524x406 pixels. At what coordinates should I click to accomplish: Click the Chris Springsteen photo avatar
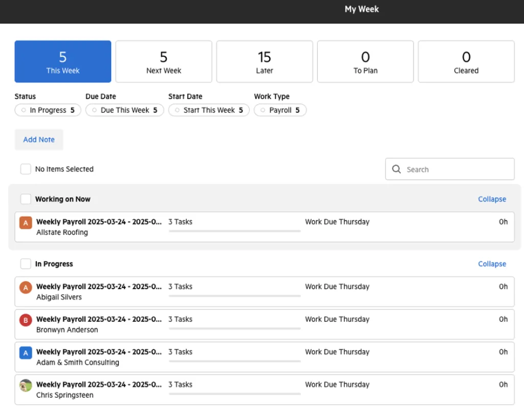click(26, 386)
